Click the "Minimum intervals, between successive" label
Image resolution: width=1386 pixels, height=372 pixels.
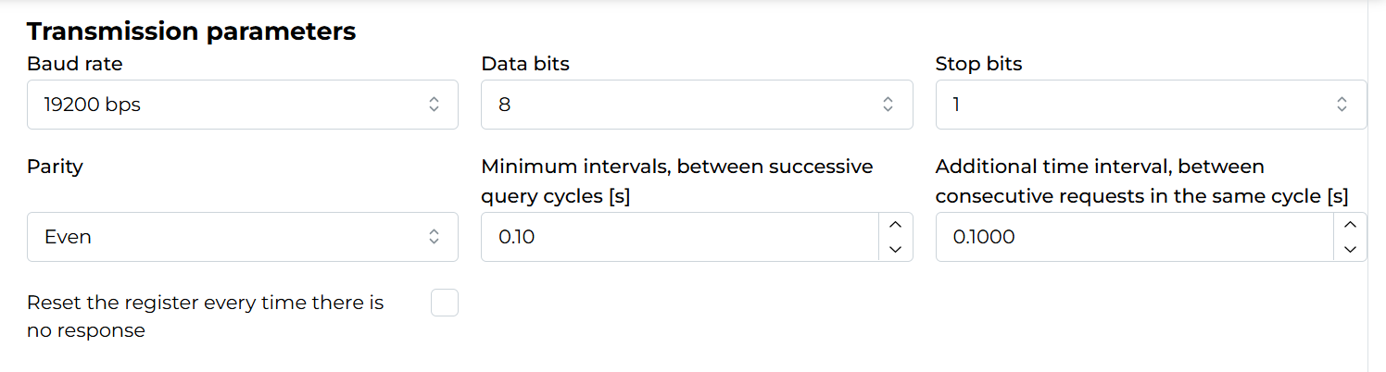pyautogui.click(x=676, y=167)
